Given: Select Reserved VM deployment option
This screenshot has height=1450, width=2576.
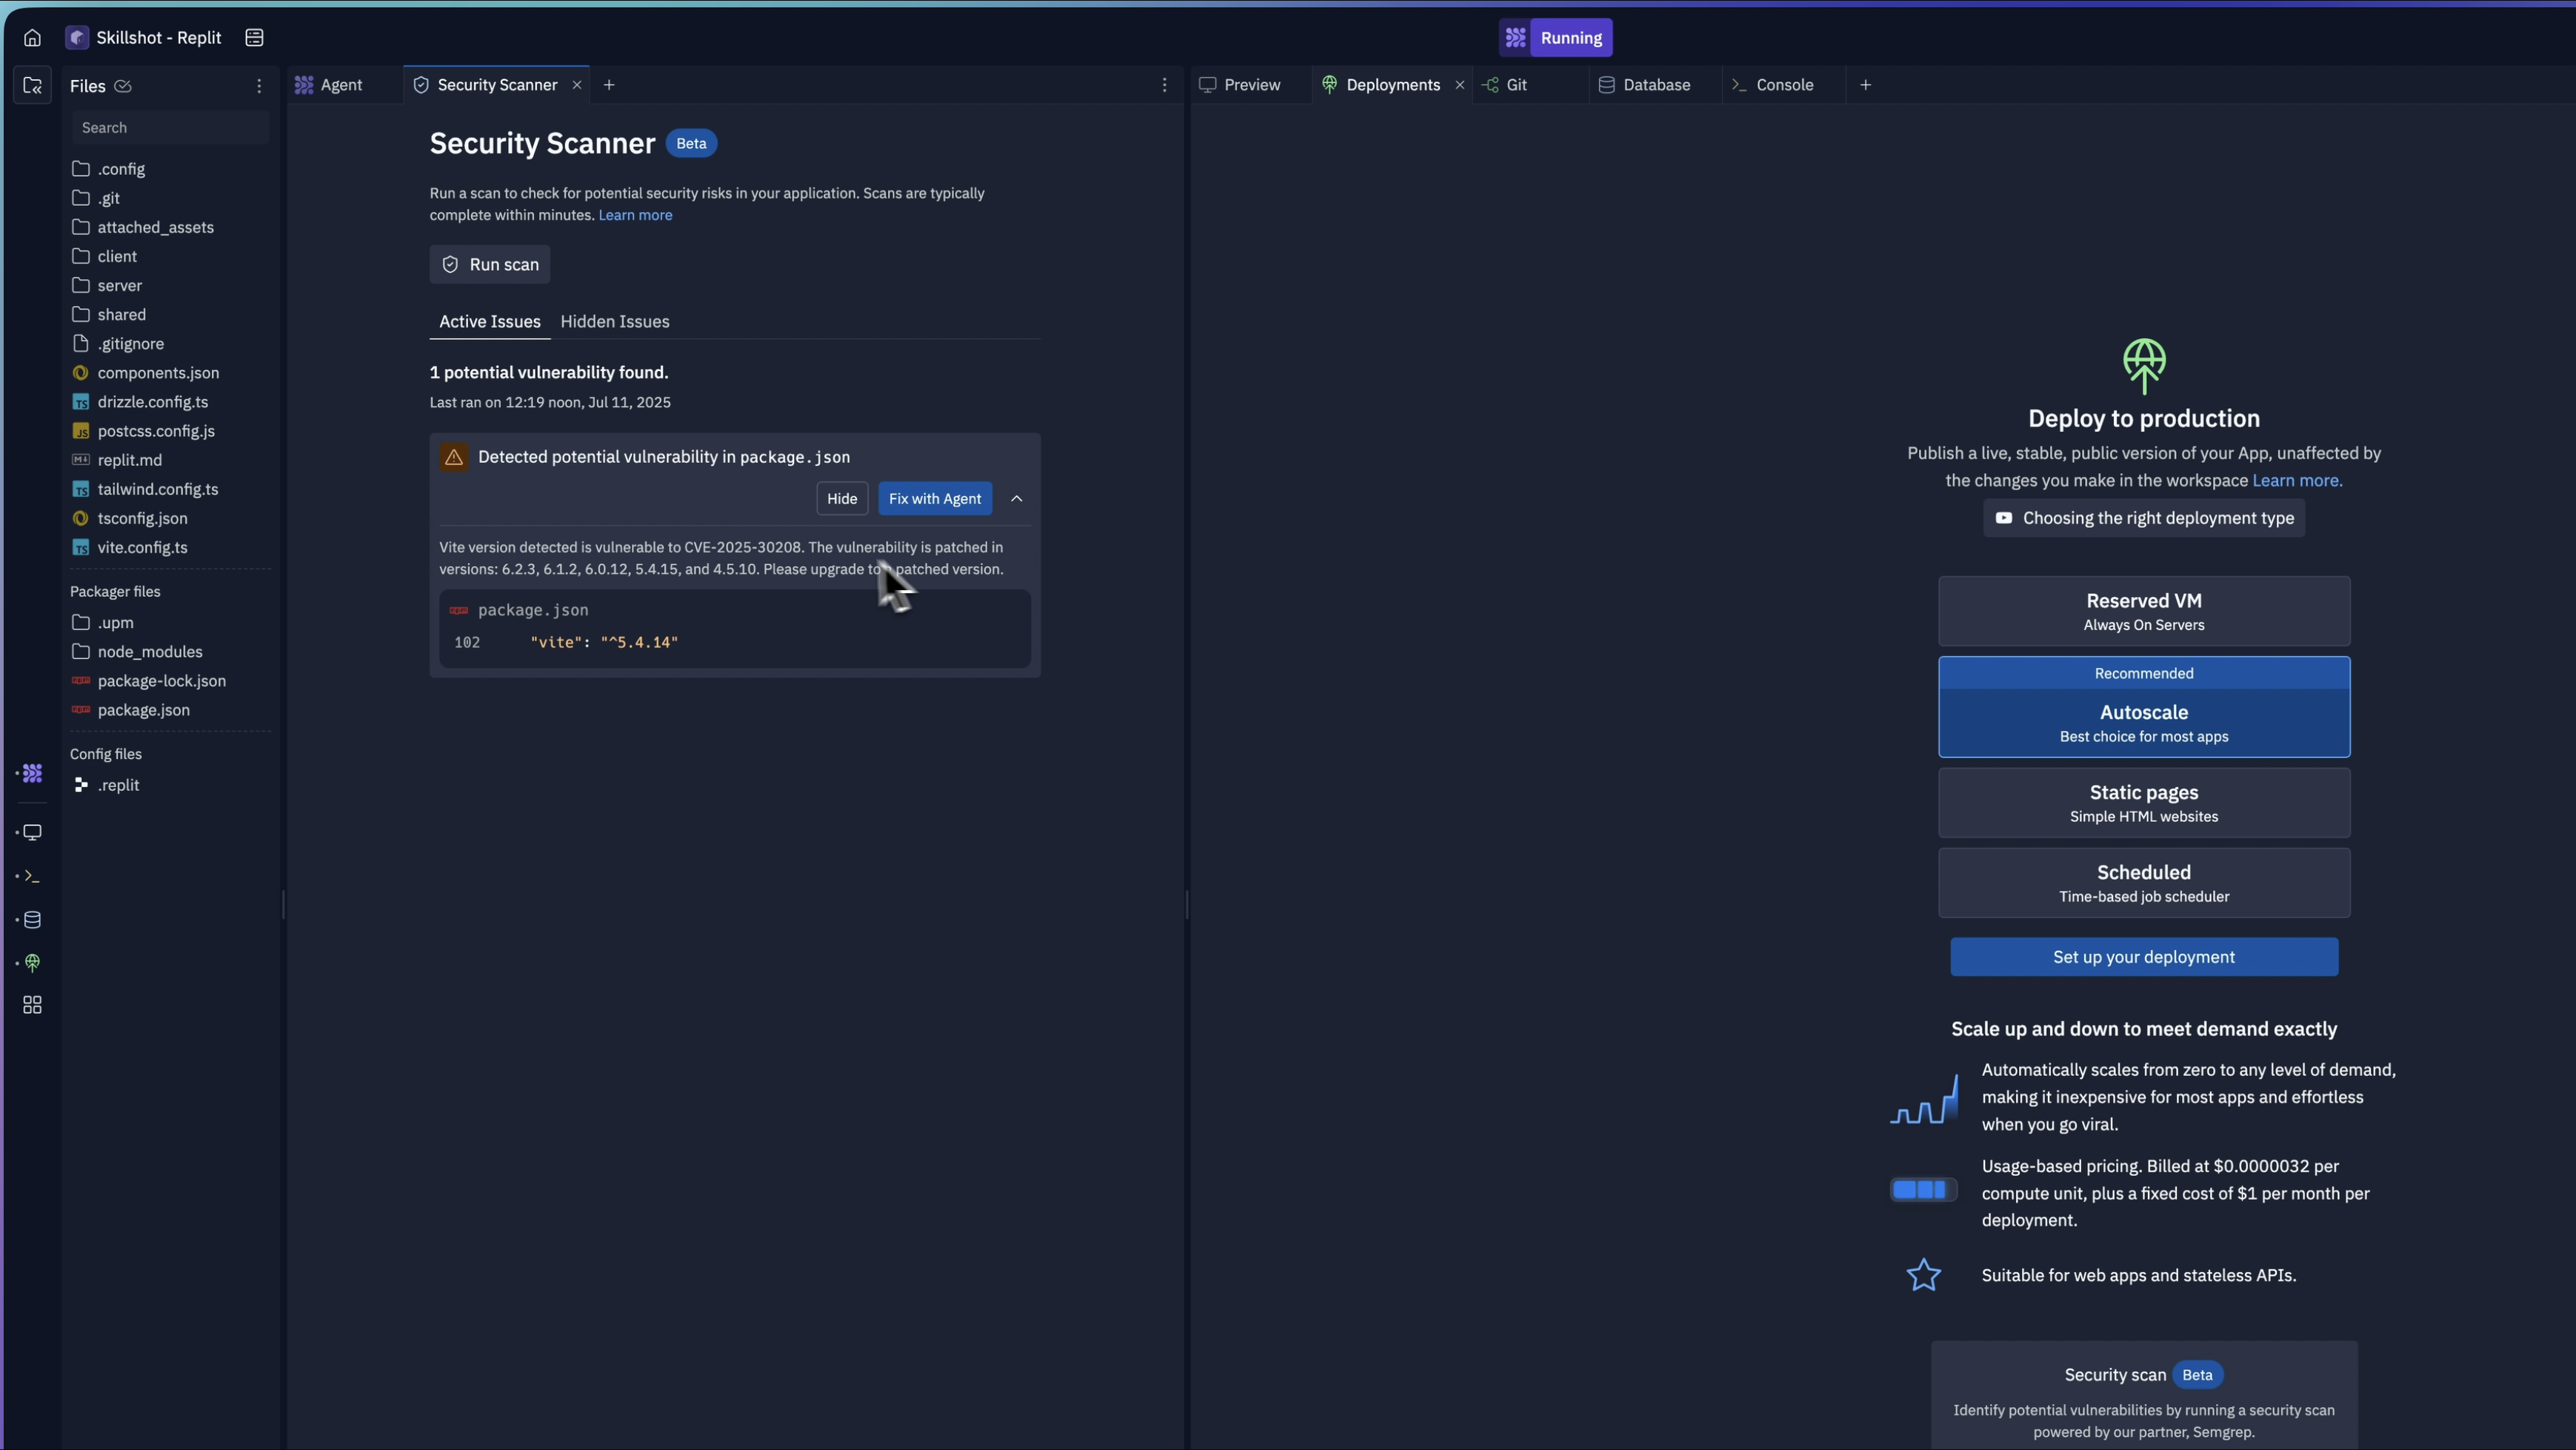Looking at the screenshot, I should [2144, 611].
